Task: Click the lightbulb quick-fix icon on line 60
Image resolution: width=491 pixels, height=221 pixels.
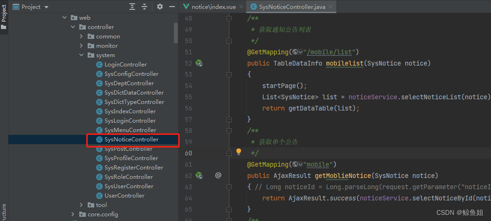Action: [238, 152]
